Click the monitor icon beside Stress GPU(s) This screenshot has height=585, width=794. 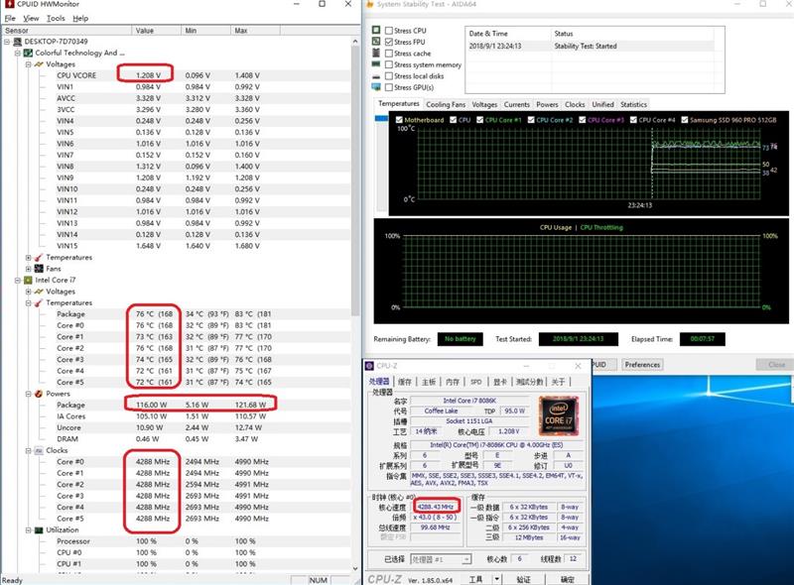[x=376, y=87]
